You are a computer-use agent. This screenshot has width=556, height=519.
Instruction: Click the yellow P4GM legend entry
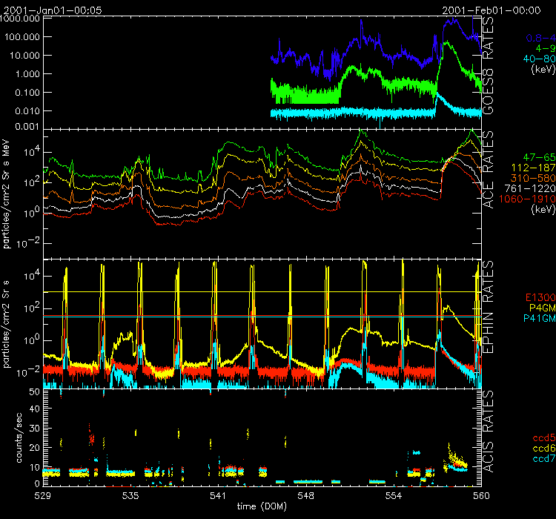538,307
